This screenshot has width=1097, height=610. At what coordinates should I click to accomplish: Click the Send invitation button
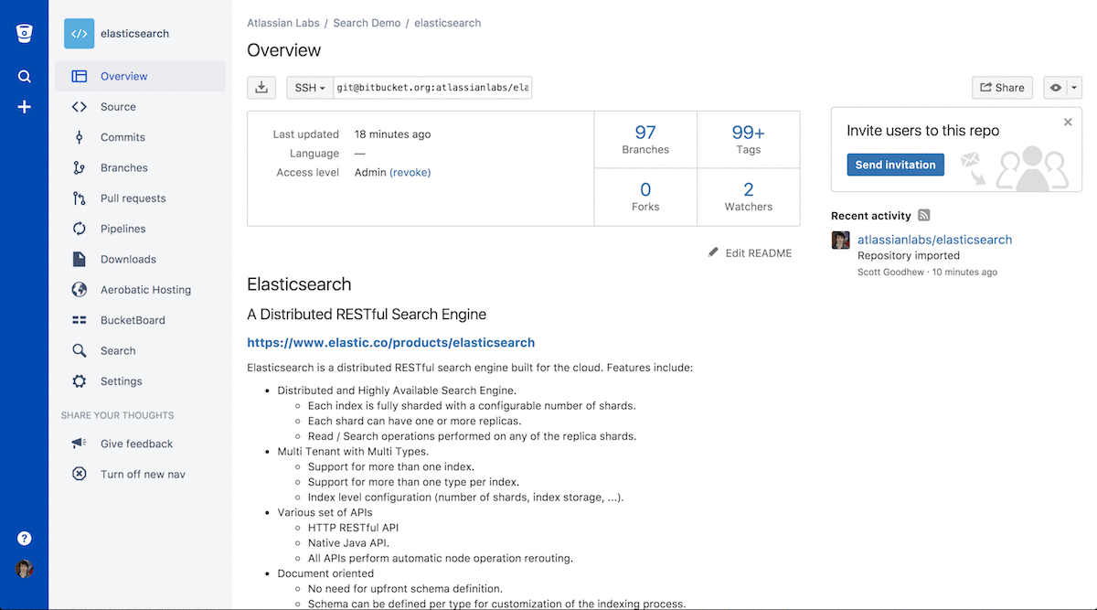894,165
